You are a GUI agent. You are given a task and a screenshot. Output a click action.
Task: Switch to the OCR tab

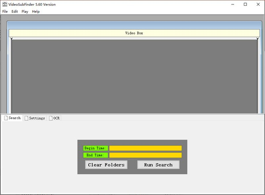(x=54, y=118)
